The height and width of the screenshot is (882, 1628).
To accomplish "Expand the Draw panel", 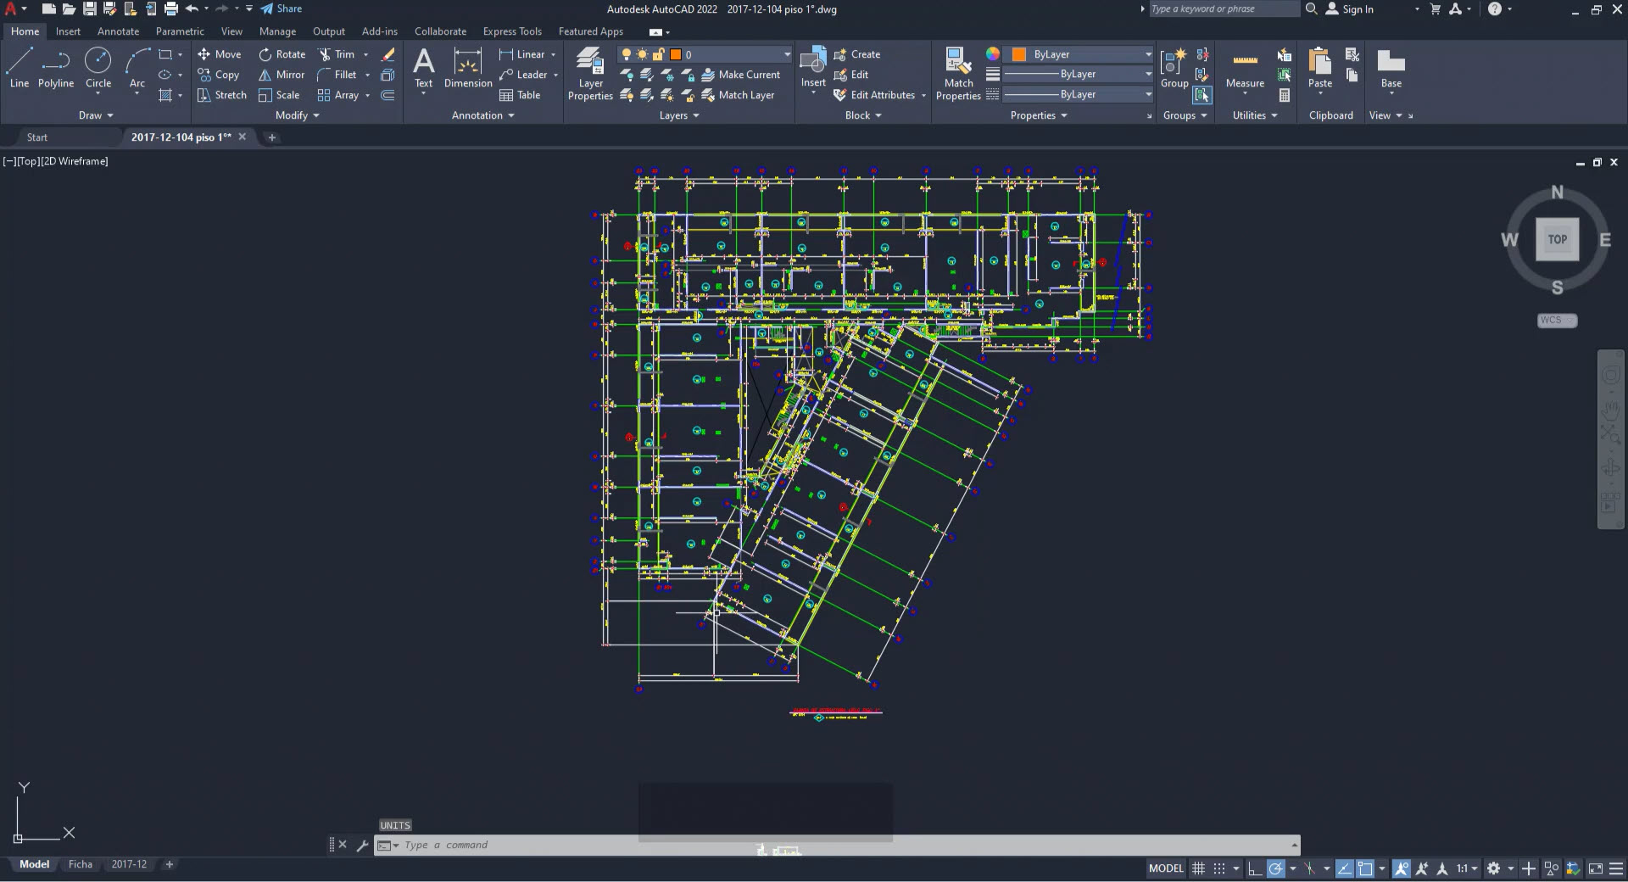I will click(95, 115).
